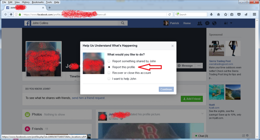Click the search magnifier in Facebook bar
Screen dimensions: 260x140
click(123, 23)
